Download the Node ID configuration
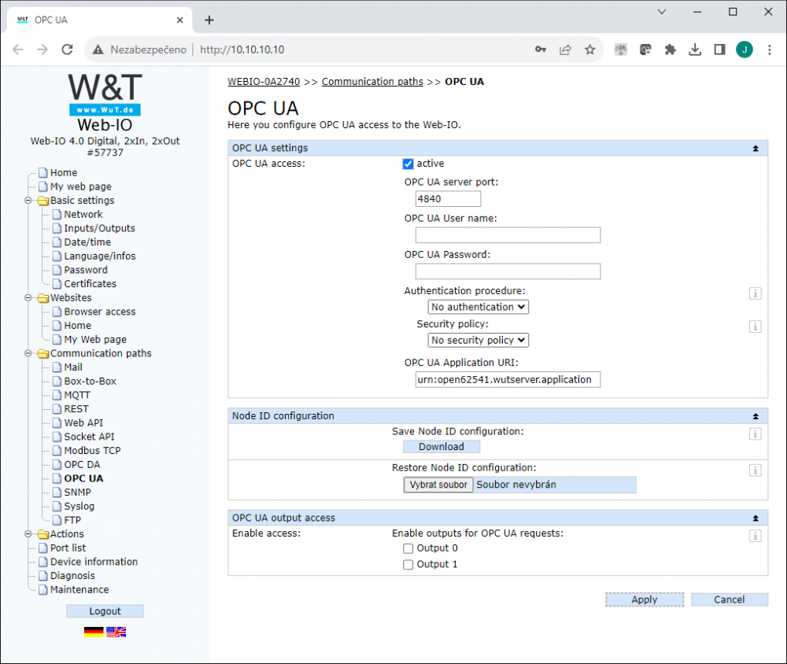Screen dimensions: 787x664 (442, 447)
